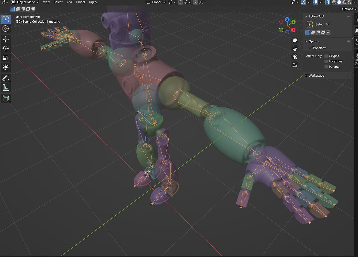
Task: Click the red X axis on gizmo
Action: (x=293, y=30)
